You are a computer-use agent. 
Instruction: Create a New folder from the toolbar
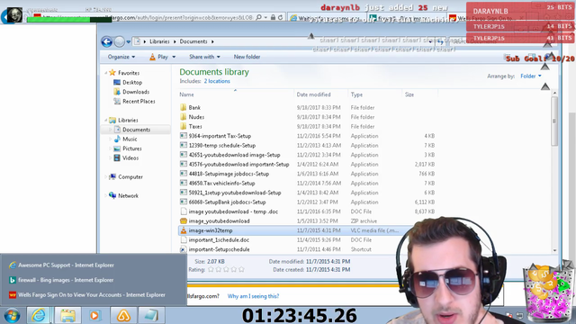247,57
